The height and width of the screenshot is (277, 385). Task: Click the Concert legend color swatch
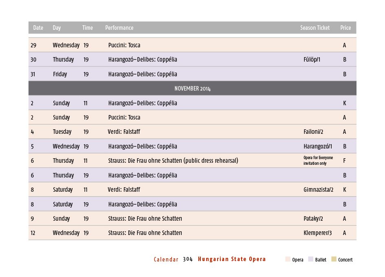click(334, 259)
